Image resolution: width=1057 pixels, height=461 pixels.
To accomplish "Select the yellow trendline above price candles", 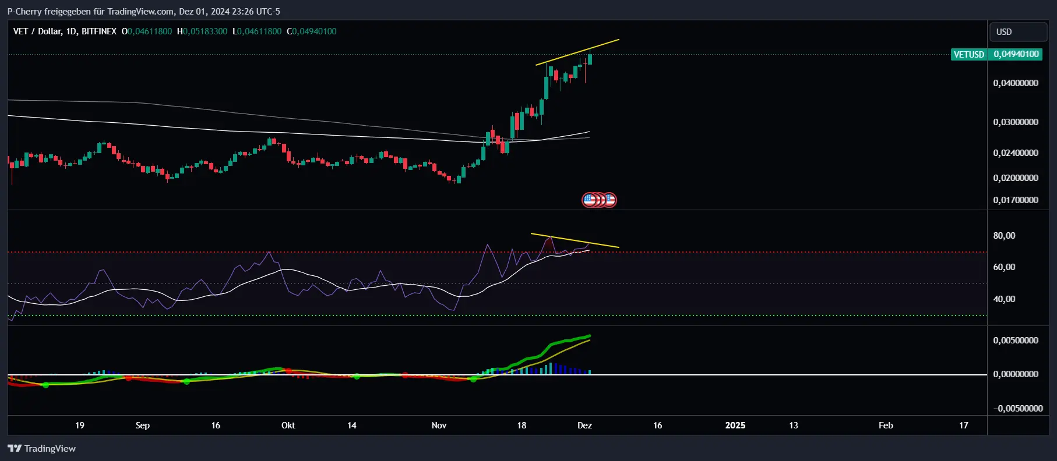I will tap(577, 52).
